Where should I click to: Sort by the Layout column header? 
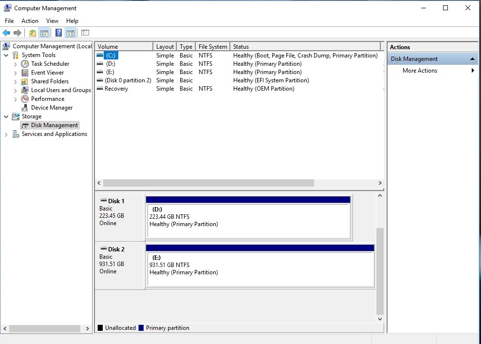[165, 46]
